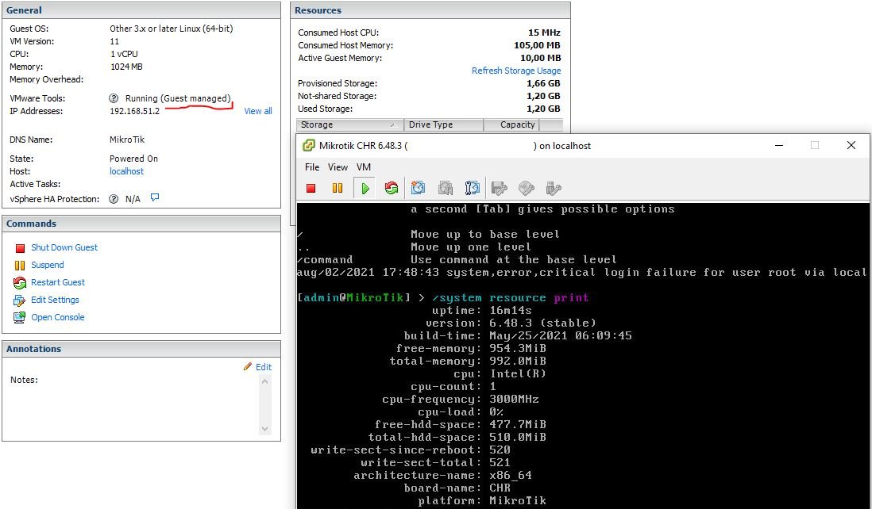Open the VM menu in console window
Screen dimensions: 872x509
(363, 167)
